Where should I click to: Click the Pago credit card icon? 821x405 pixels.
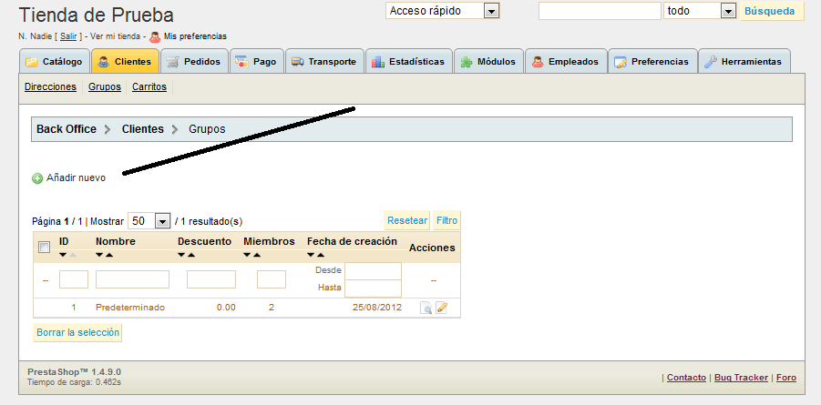click(241, 62)
